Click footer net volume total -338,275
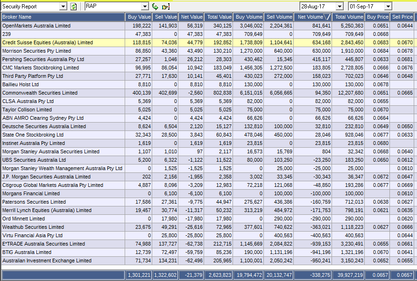 (320, 275)
